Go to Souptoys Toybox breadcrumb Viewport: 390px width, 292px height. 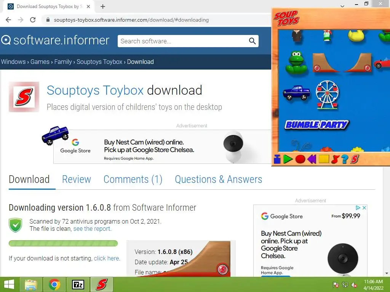[x=99, y=62]
